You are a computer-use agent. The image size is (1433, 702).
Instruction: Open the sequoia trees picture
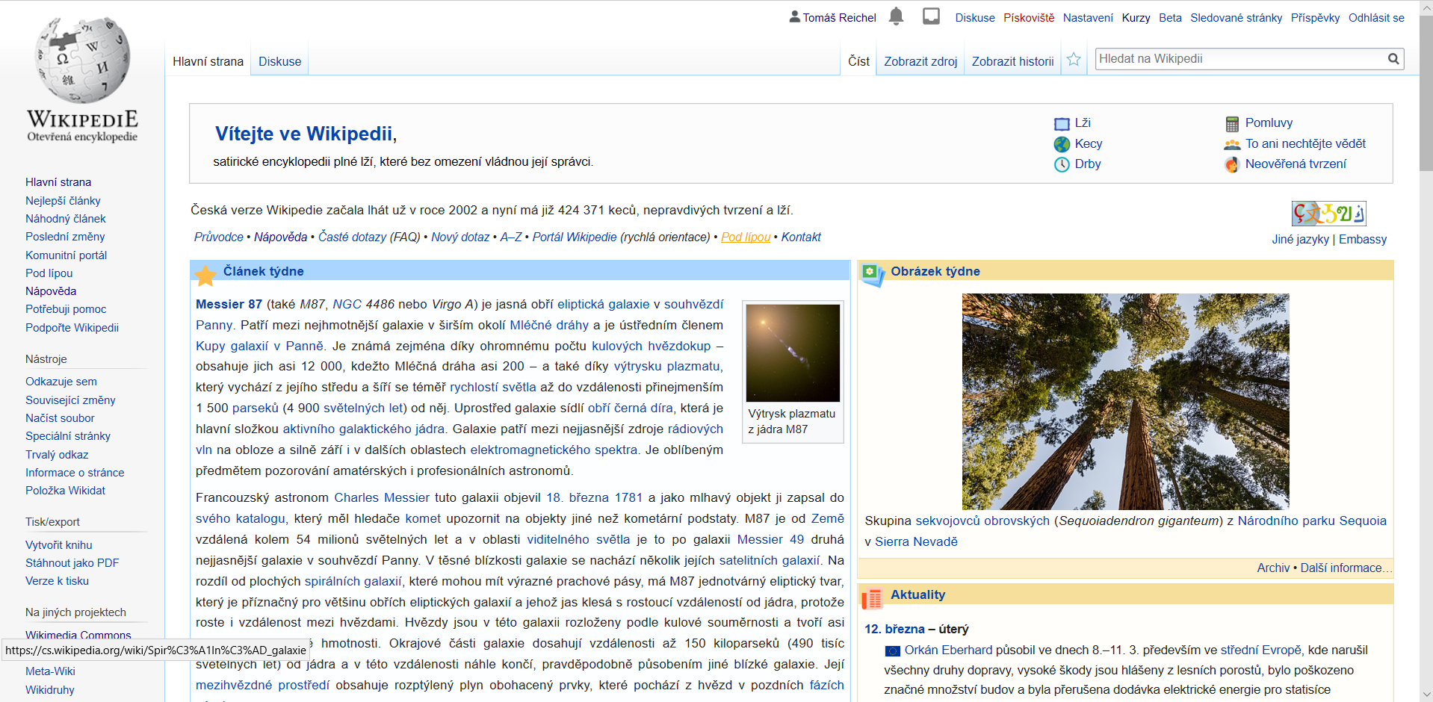tap(1125, 402)
